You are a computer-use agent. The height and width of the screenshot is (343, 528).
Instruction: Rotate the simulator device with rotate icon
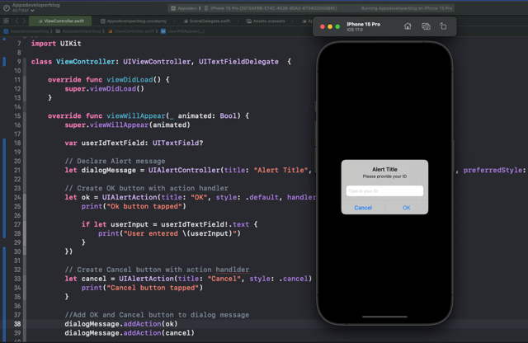(x=443, y=26)
